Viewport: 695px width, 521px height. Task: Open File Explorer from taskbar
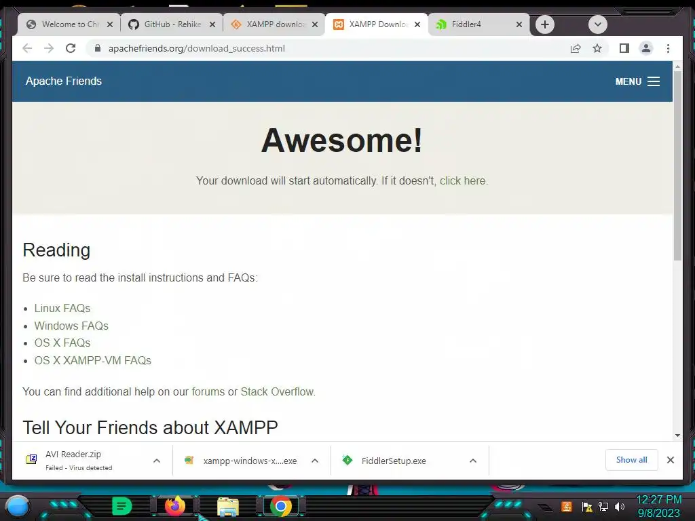[x=228, y=506]
